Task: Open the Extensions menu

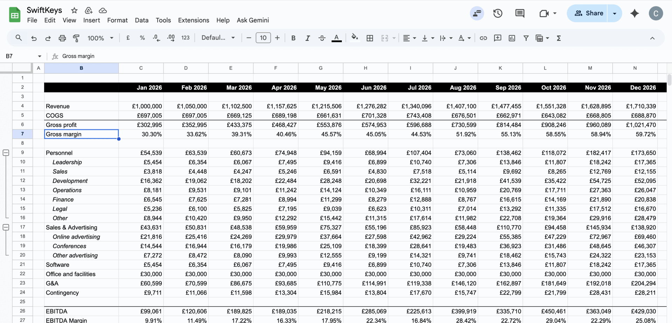Action: pos(193,20)
